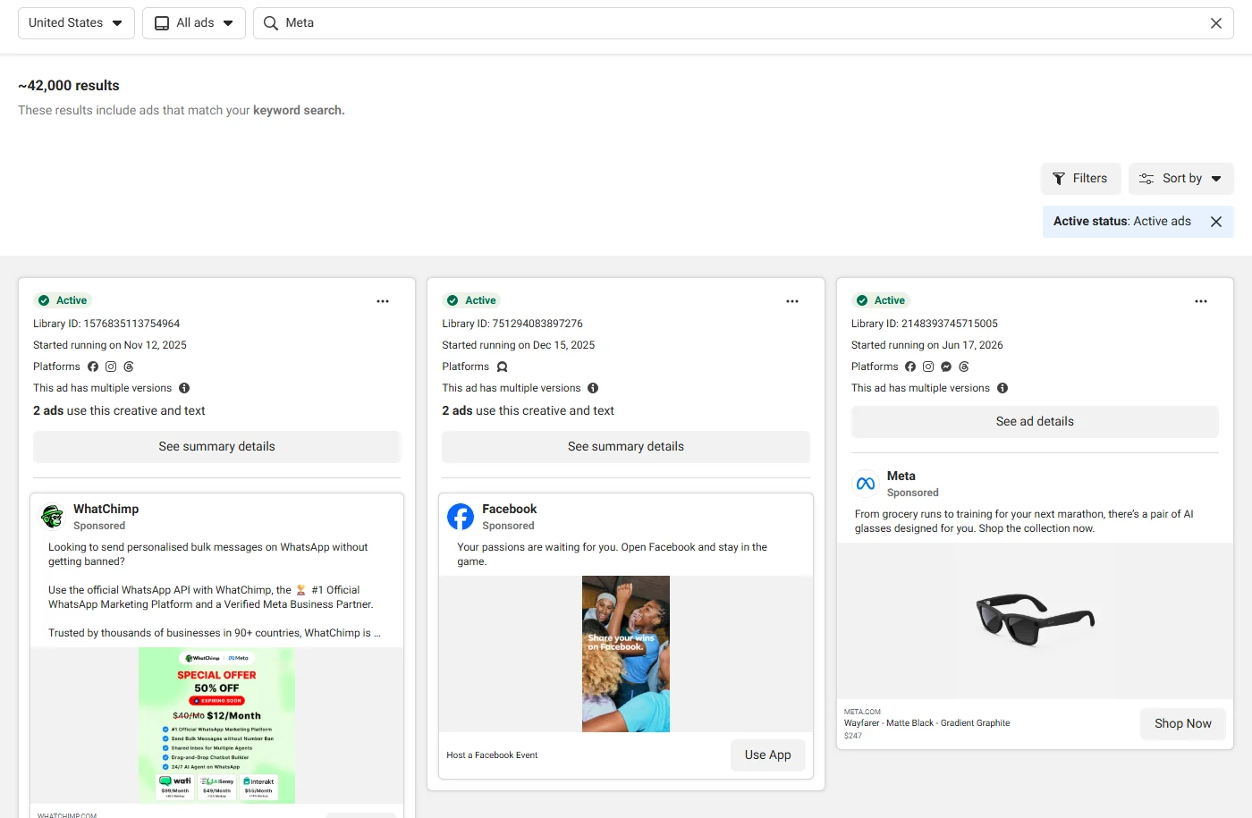The height and width of the screenshot is (818, 1252).
Task: See summary details for the WhatChimp ad
Action: [216, 447]
